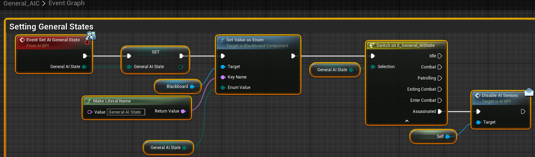Click the Target pin on Set Value as Enum
The height and width of the screenshot is (157, 535).
[223, 67]
